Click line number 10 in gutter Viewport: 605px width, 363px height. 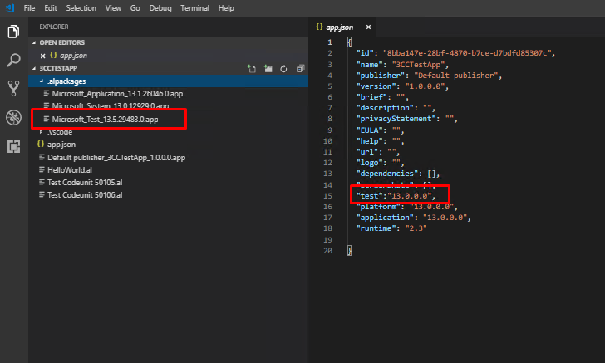click(327, 141)
